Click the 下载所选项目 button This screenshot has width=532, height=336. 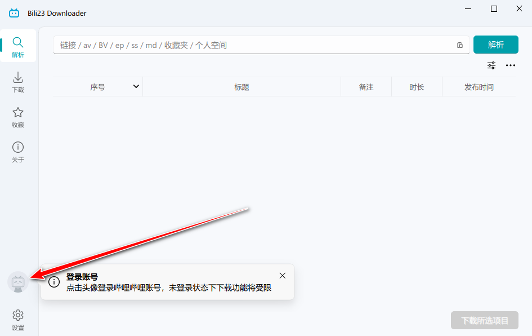[x=485, y=320]
